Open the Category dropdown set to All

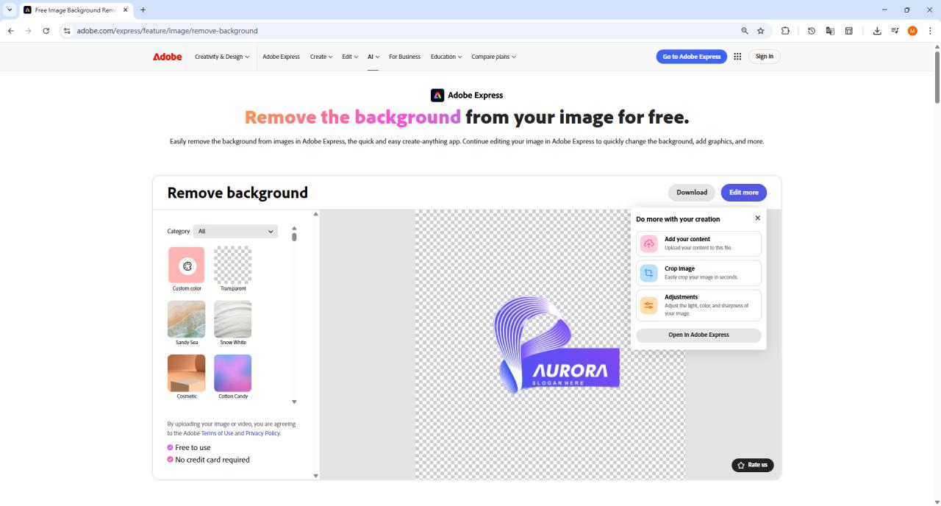[x=235, y=231]
